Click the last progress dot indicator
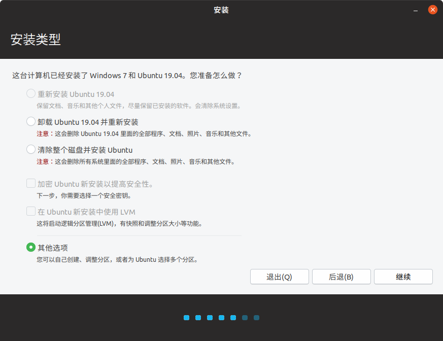The height and width of the screenshot is (341, 443). [257, 318]
